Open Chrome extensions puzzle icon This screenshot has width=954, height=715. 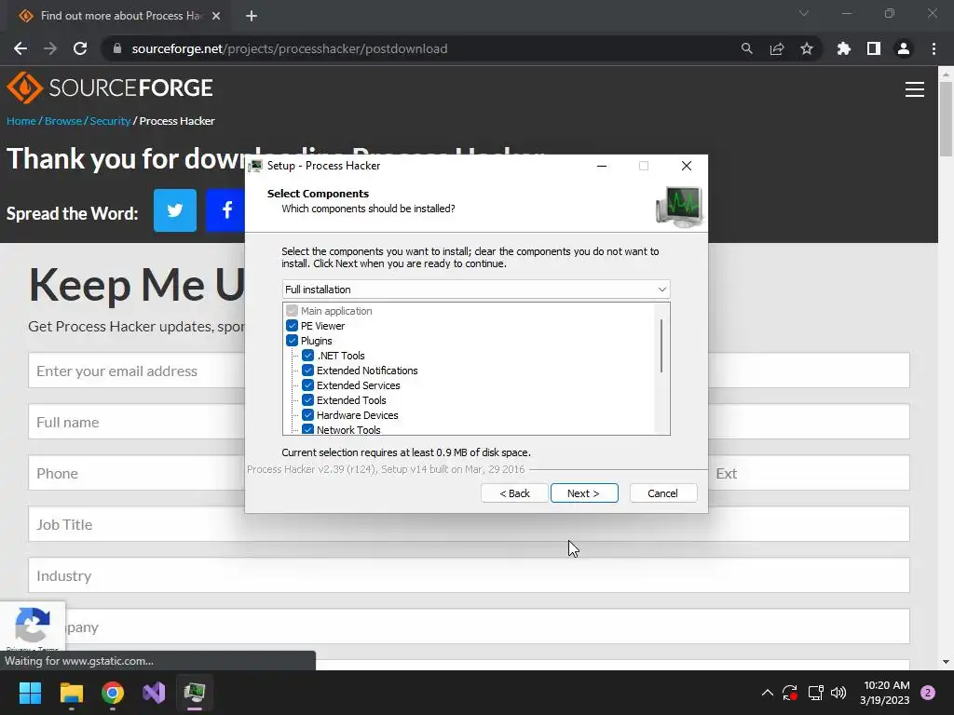tap(844, 48)
